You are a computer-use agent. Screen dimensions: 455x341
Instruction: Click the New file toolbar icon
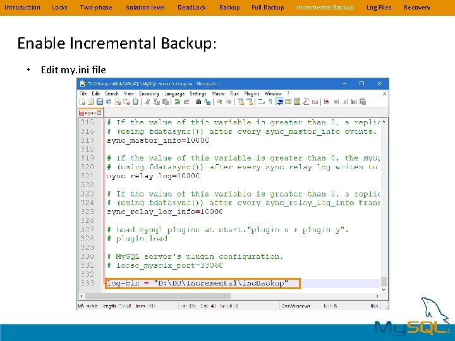(82, 102)
